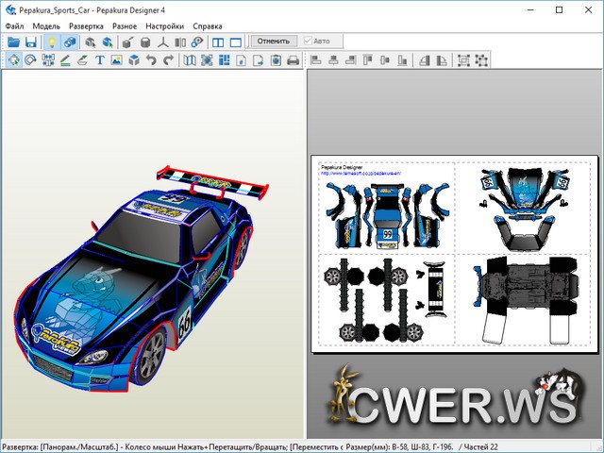Click the 3D axes icon
The width and height of the screenshot is (604, 453).
coord(163,42)
